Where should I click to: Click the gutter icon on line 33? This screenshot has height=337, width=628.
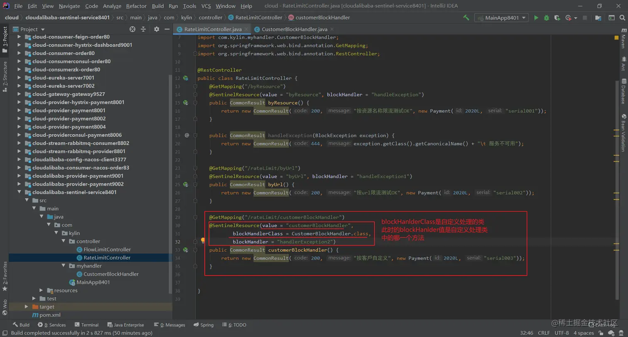pos(186,250)
